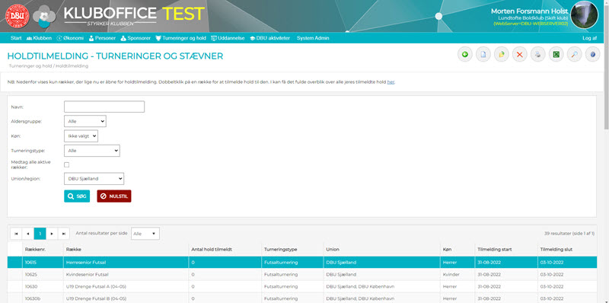Sort by 'Tilmelding start' column header

(494, 249)
